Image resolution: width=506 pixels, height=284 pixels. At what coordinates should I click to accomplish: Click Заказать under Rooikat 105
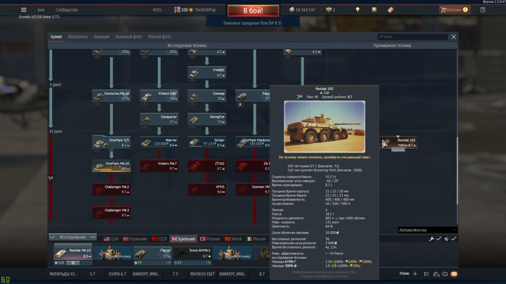[398, 150]
